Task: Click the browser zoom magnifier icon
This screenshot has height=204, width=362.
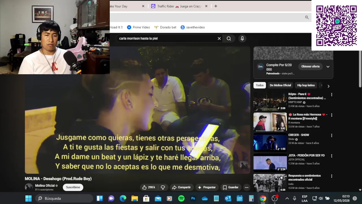Action: coord(307,18)
